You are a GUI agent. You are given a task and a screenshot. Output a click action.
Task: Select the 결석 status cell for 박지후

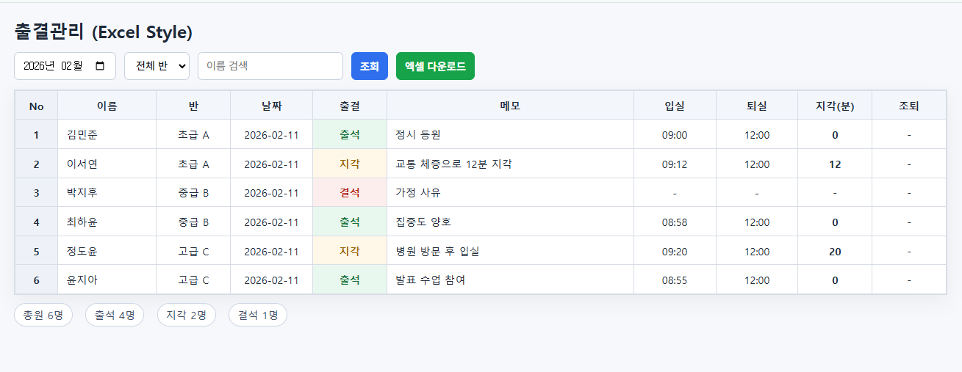(x=349, y=193)
